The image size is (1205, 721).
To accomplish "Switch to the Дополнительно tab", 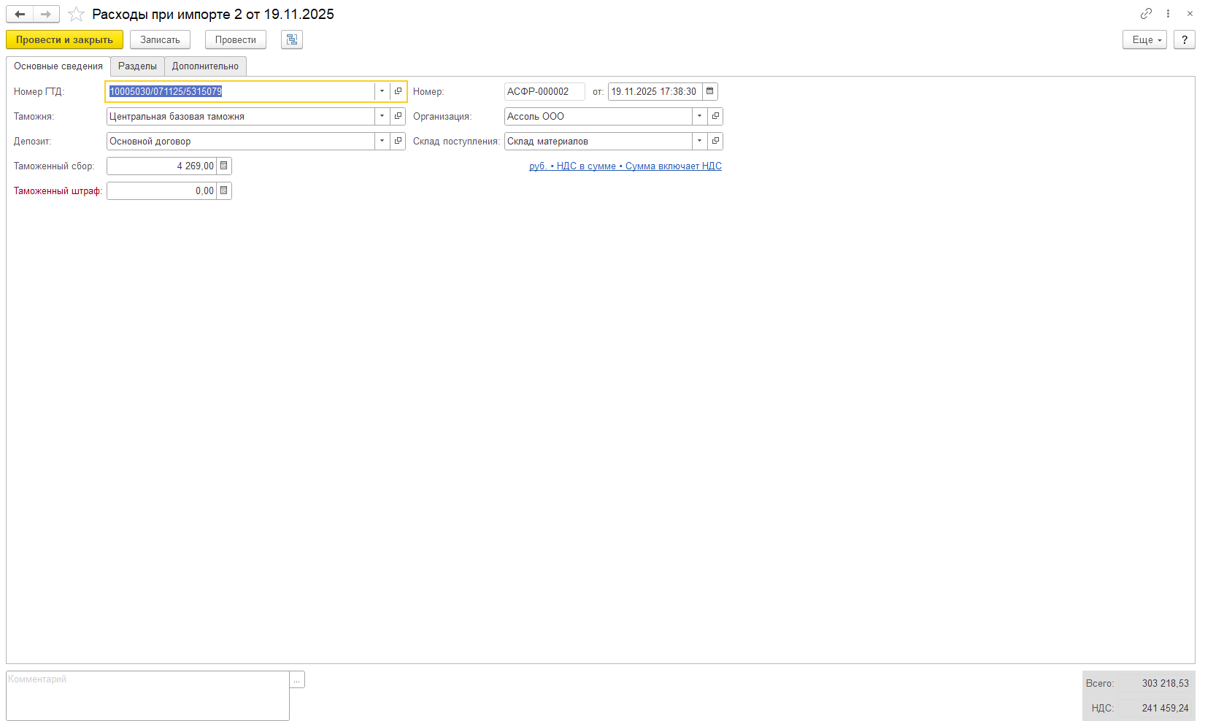I will pyautogui.click(x=205, y=66).
